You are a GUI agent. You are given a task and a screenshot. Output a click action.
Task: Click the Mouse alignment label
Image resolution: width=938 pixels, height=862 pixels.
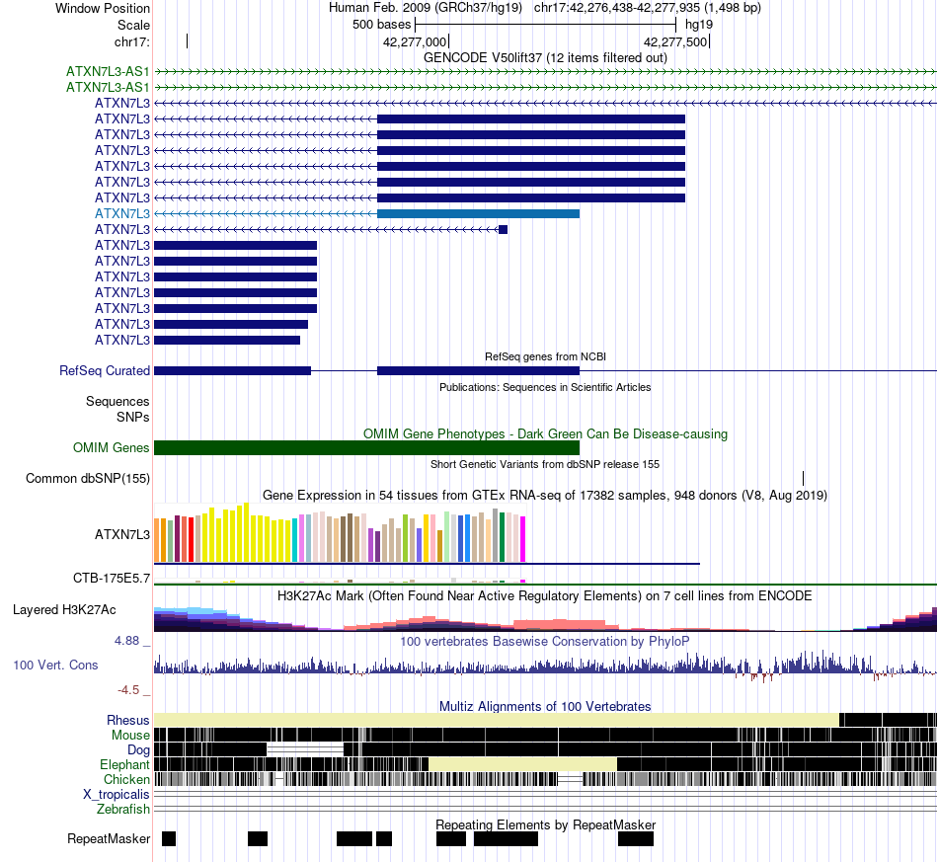130,736
